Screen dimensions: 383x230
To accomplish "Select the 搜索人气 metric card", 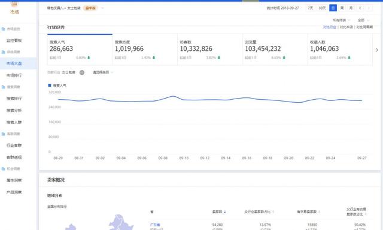I will (80, 50).
